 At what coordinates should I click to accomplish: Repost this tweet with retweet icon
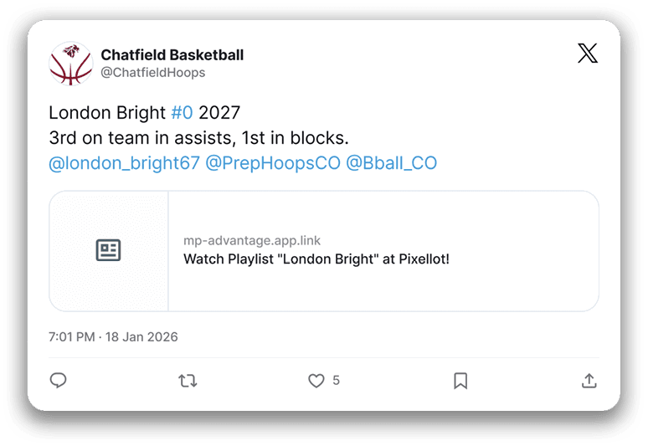(x=188, y=381)
